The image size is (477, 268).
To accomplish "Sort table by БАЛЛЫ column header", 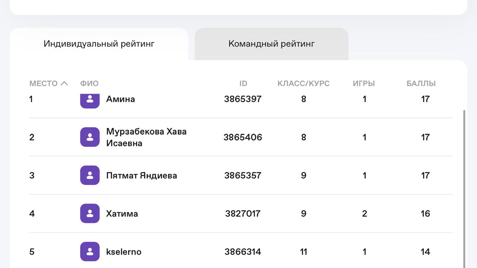I will 421,83.
